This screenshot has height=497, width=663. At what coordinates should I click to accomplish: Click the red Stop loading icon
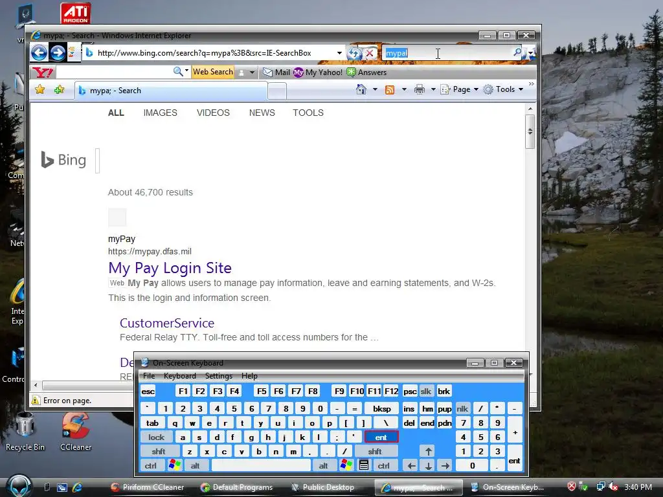(370, 53)
